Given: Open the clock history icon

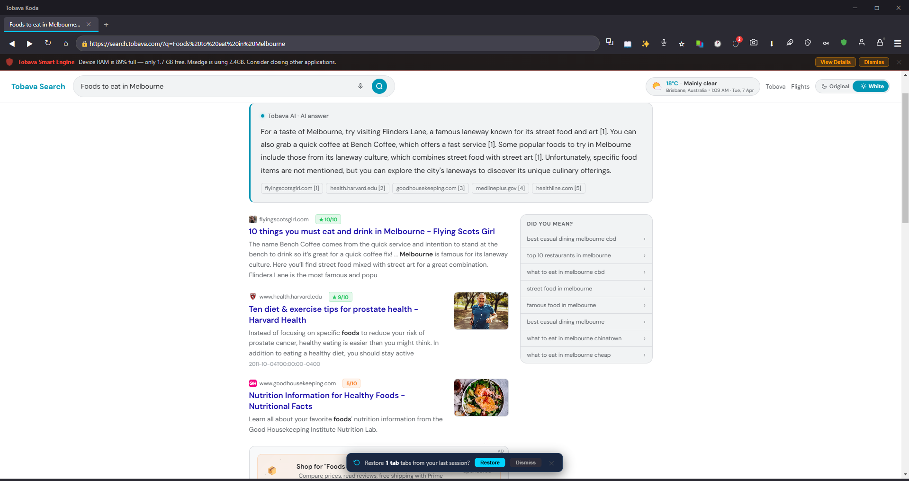Looking at the screenshot, I should [x=718, y=44].
